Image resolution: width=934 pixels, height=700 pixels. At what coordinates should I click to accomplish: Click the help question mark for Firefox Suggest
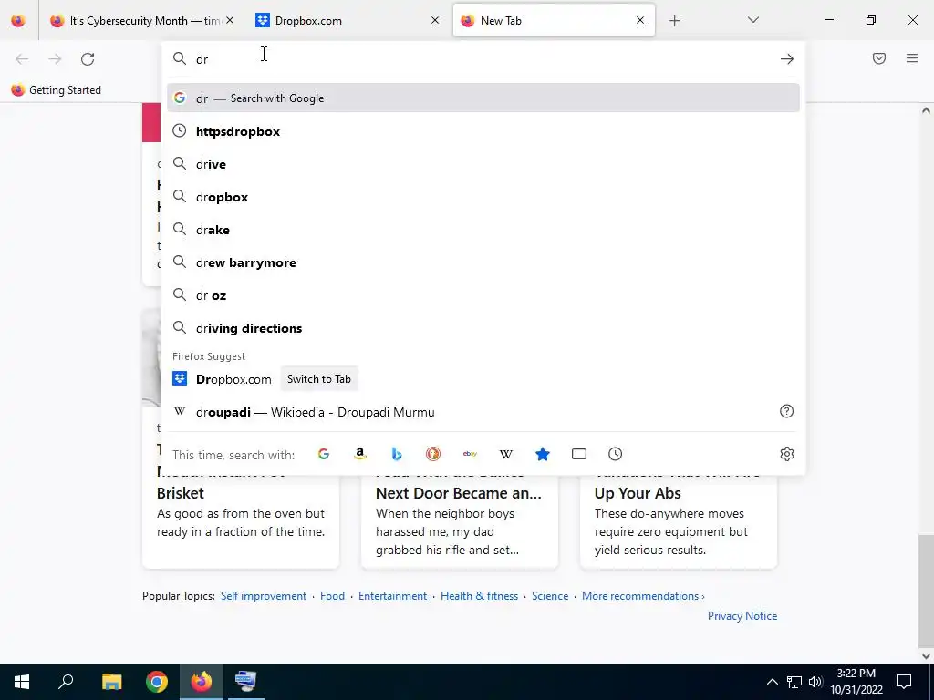[x=787, y=411]
